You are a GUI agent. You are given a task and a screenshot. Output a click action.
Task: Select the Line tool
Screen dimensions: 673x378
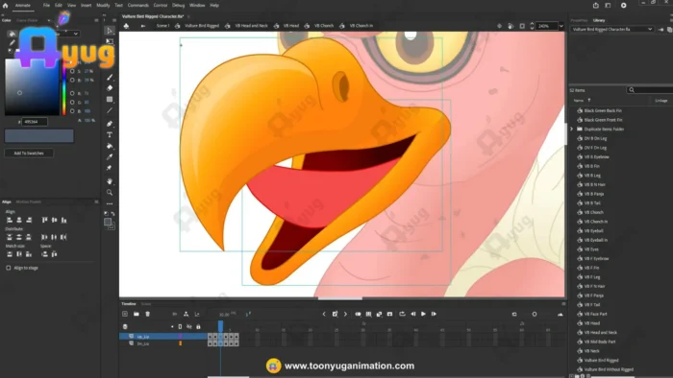[110, 110]
